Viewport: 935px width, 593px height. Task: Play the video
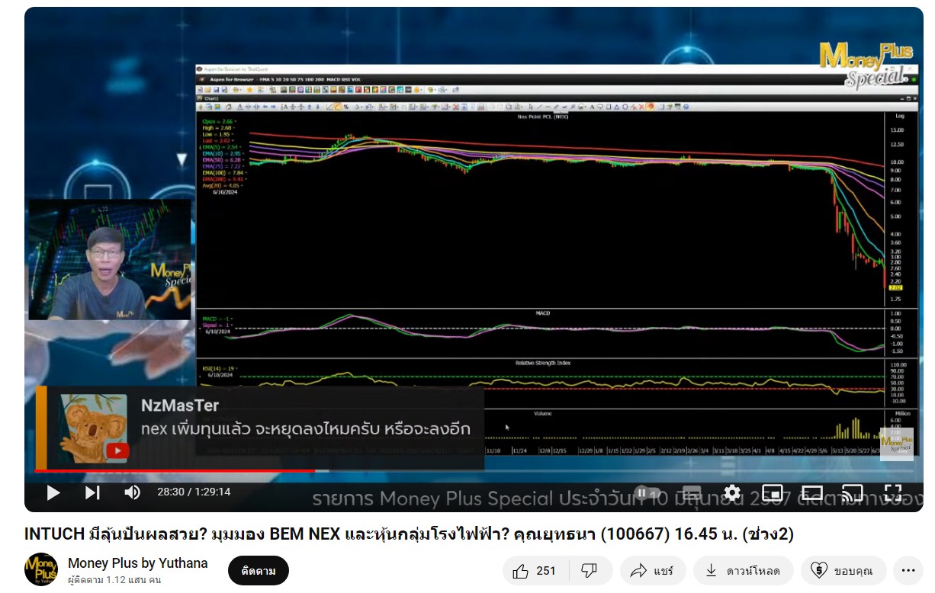click(53, 492)
